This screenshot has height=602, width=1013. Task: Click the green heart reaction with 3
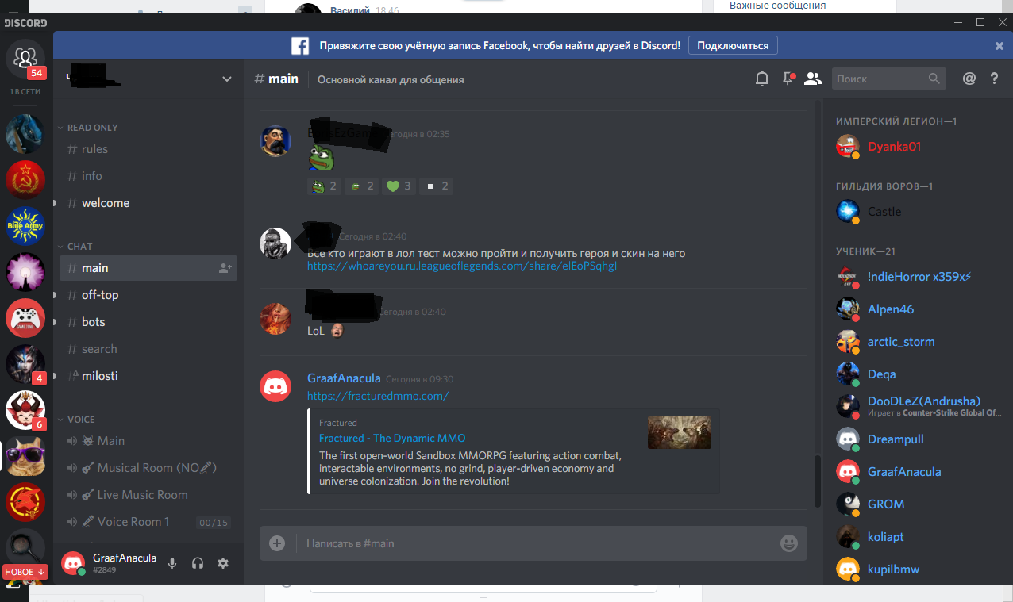(x=398, y=186)
